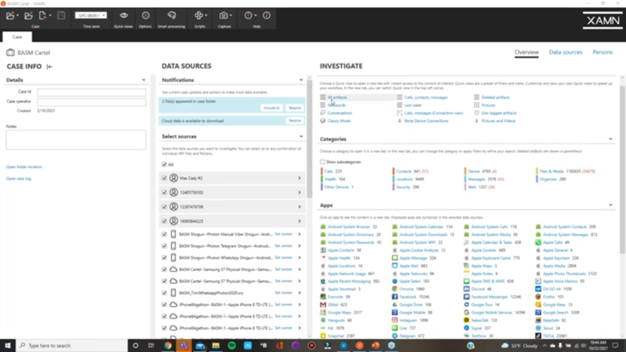
Task: Click the Signal app icon
Action: [x=466, y=328]
